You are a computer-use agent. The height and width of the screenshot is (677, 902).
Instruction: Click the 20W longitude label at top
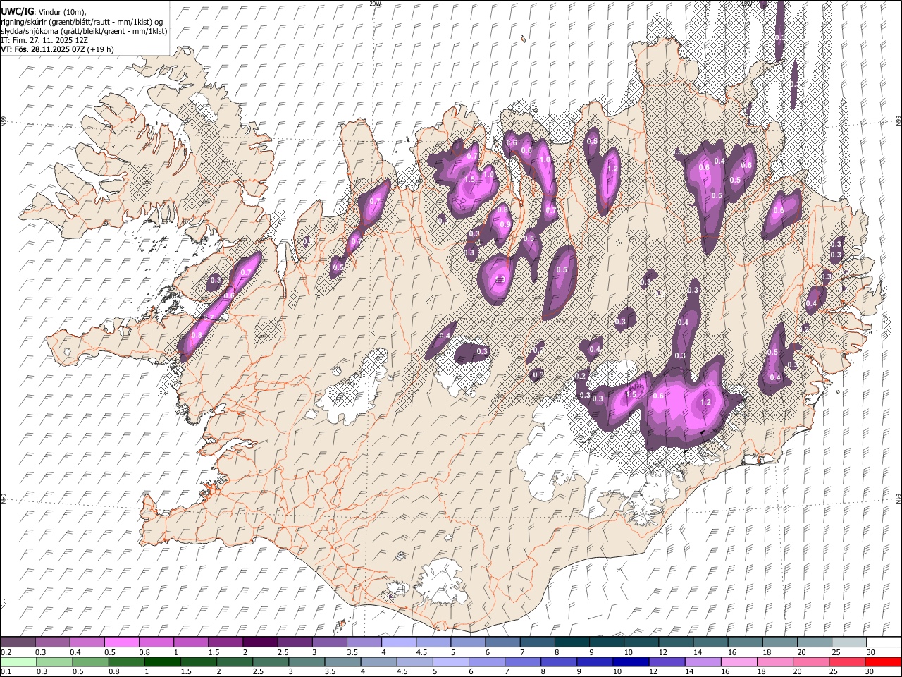(375, 4)
